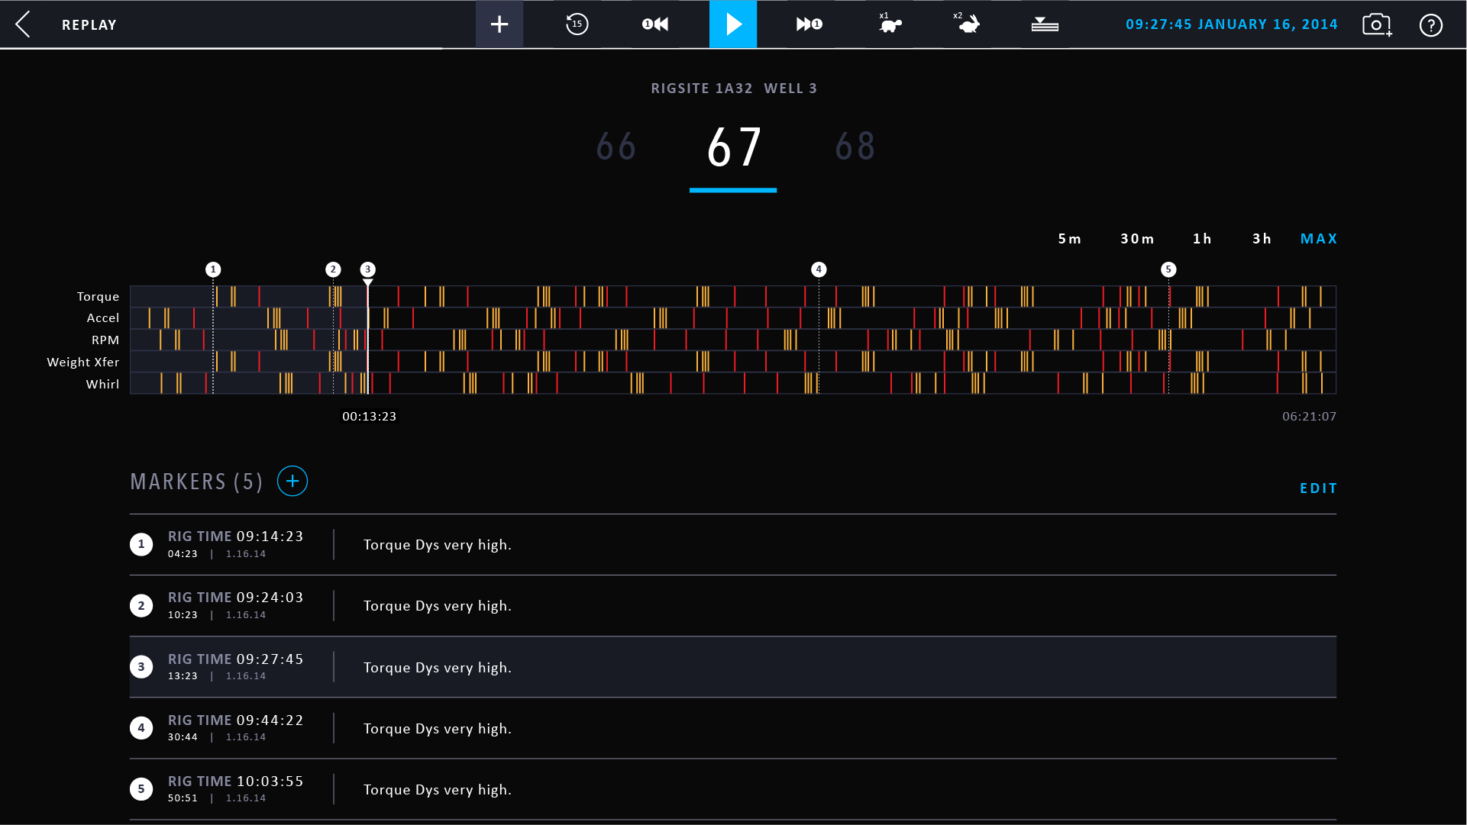Jump to previous marker
Screen dimensions: 1467x825
pyautogui.click(x=655, y=24)
